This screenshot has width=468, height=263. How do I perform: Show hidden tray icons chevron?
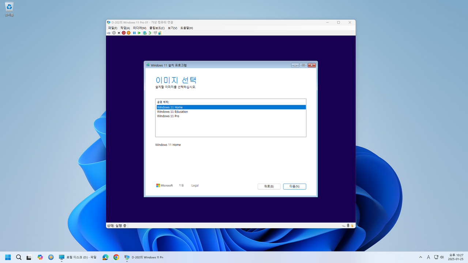[x=420, y=257]
